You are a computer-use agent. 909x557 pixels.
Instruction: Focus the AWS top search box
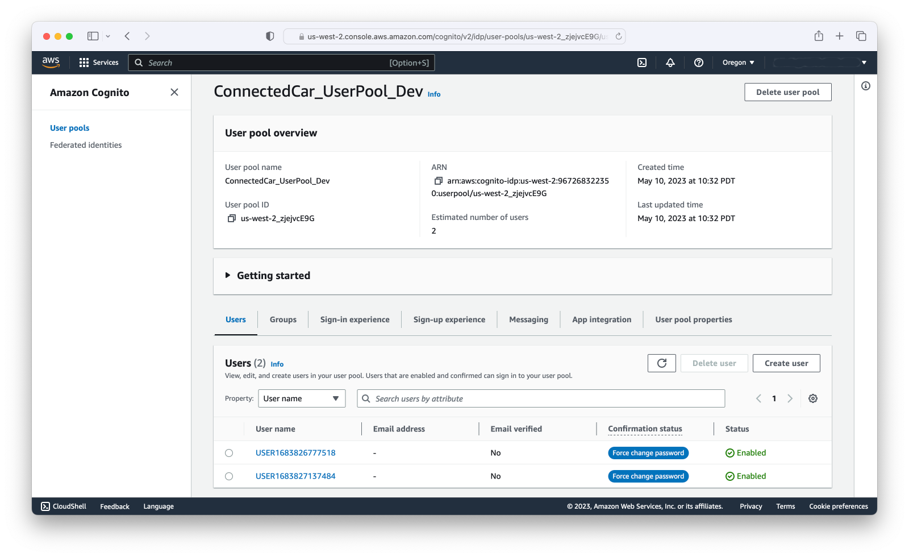[282, 63]
